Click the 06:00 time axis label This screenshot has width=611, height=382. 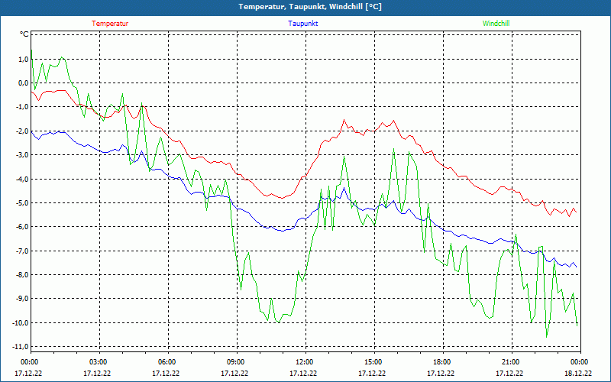(x=168, y=362)
